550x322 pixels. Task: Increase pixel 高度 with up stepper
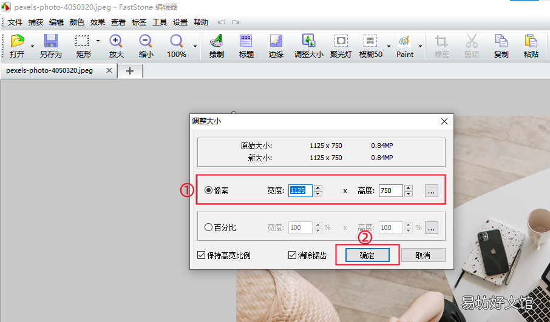pos(409,187)
